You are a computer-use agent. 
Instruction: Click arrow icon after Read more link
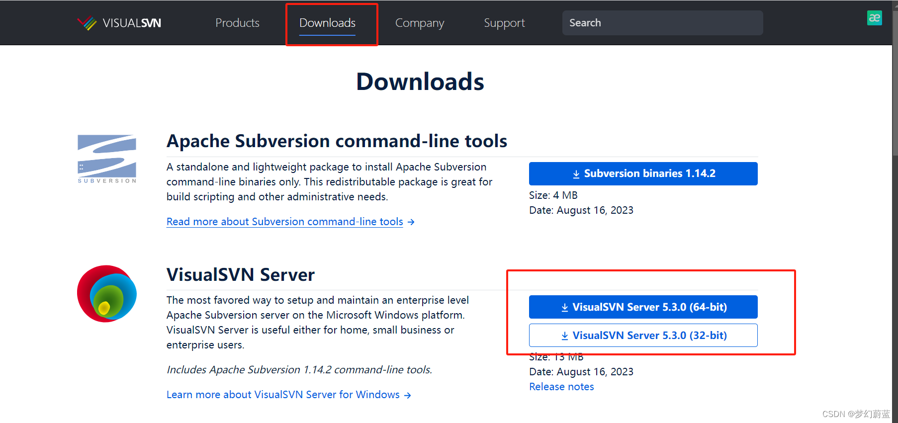point(411,222)
